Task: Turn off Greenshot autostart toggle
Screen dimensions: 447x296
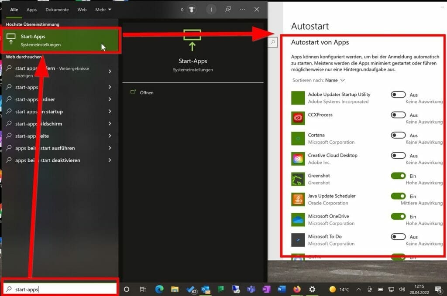Action: 398,176
